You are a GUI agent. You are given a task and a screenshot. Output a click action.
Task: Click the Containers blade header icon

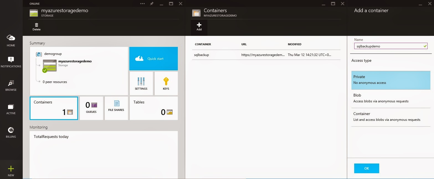point(196,13)
